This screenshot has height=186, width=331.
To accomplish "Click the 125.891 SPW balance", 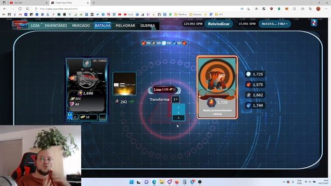I will point(193,24).
